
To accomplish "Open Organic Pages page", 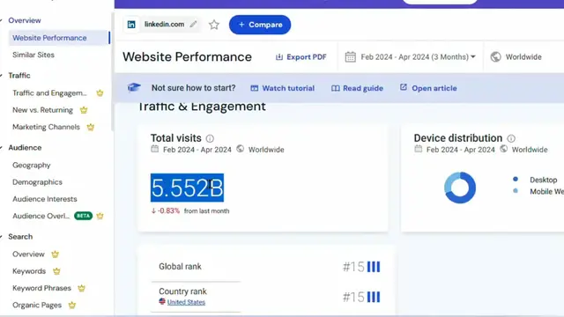I will point(37,306).
